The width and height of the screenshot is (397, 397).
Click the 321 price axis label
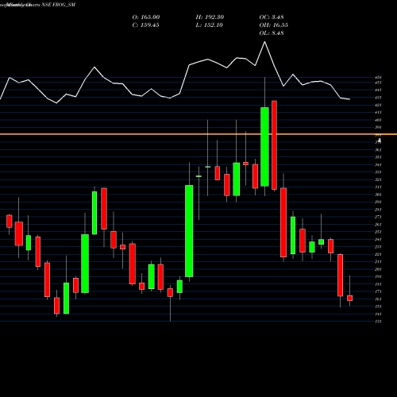coord(378,180)
